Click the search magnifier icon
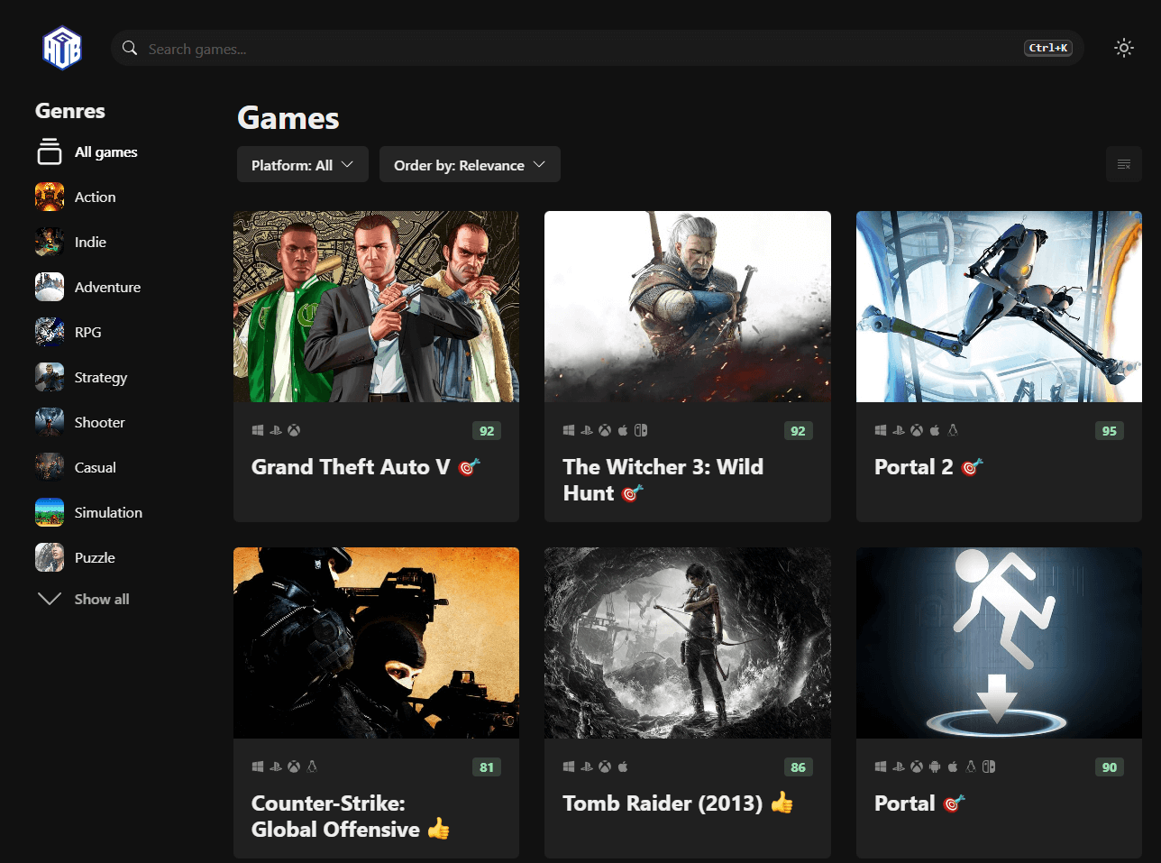 tap(129, 47)
